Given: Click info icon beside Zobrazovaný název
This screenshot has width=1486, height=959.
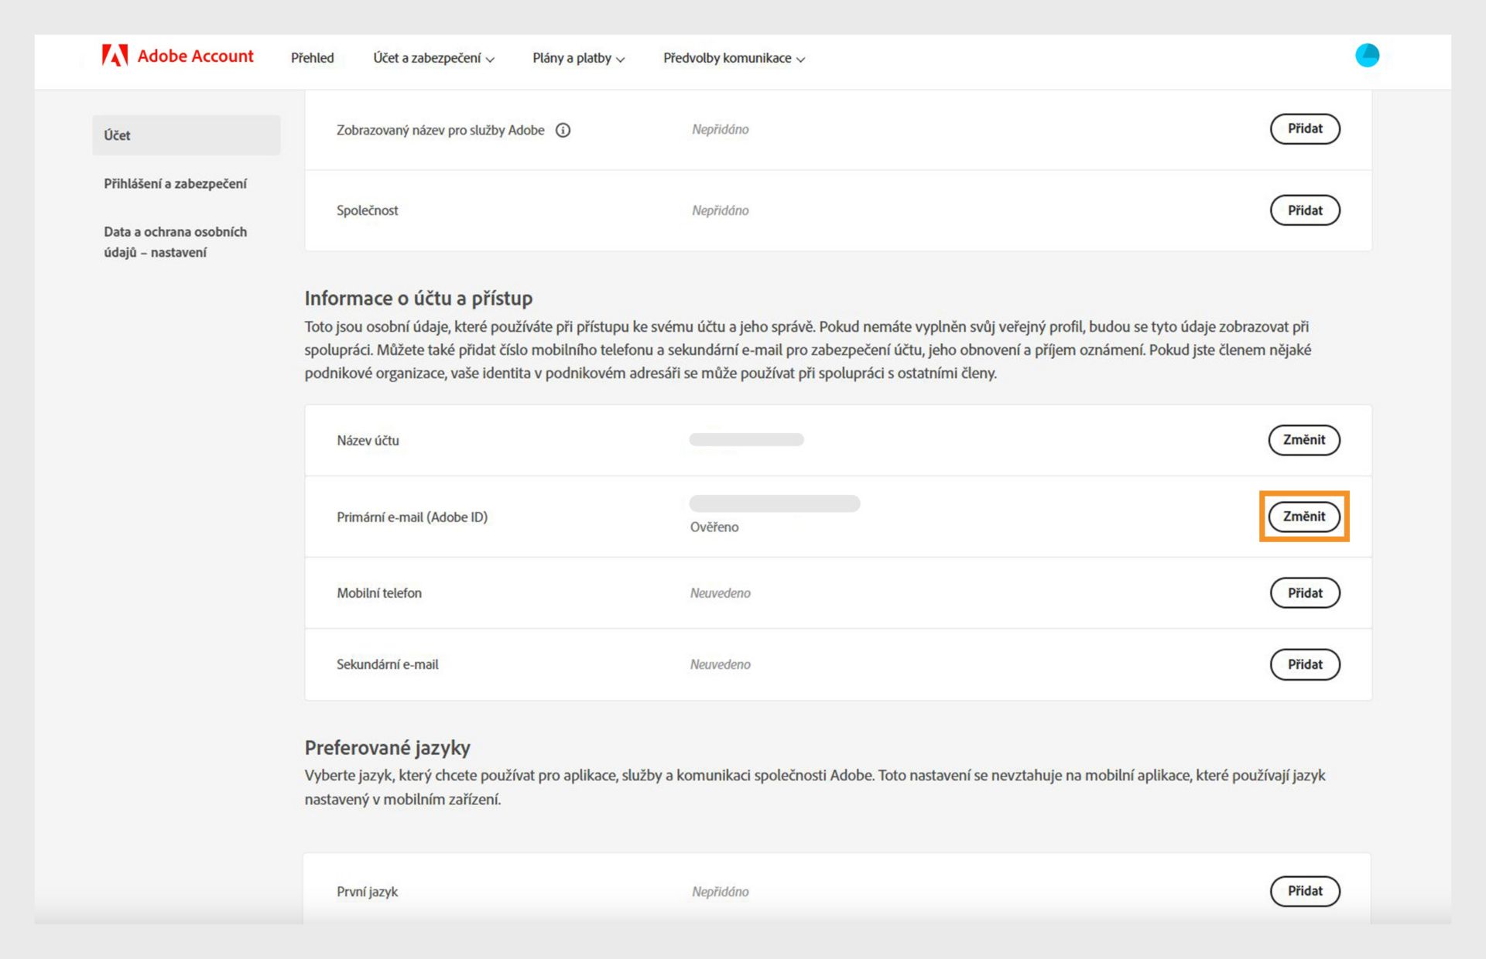Looking at the screenshot, I should 563,130.
